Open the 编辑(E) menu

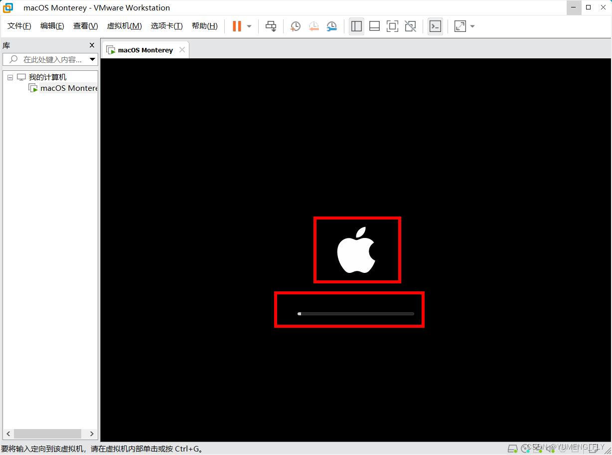tap(52, 26)
